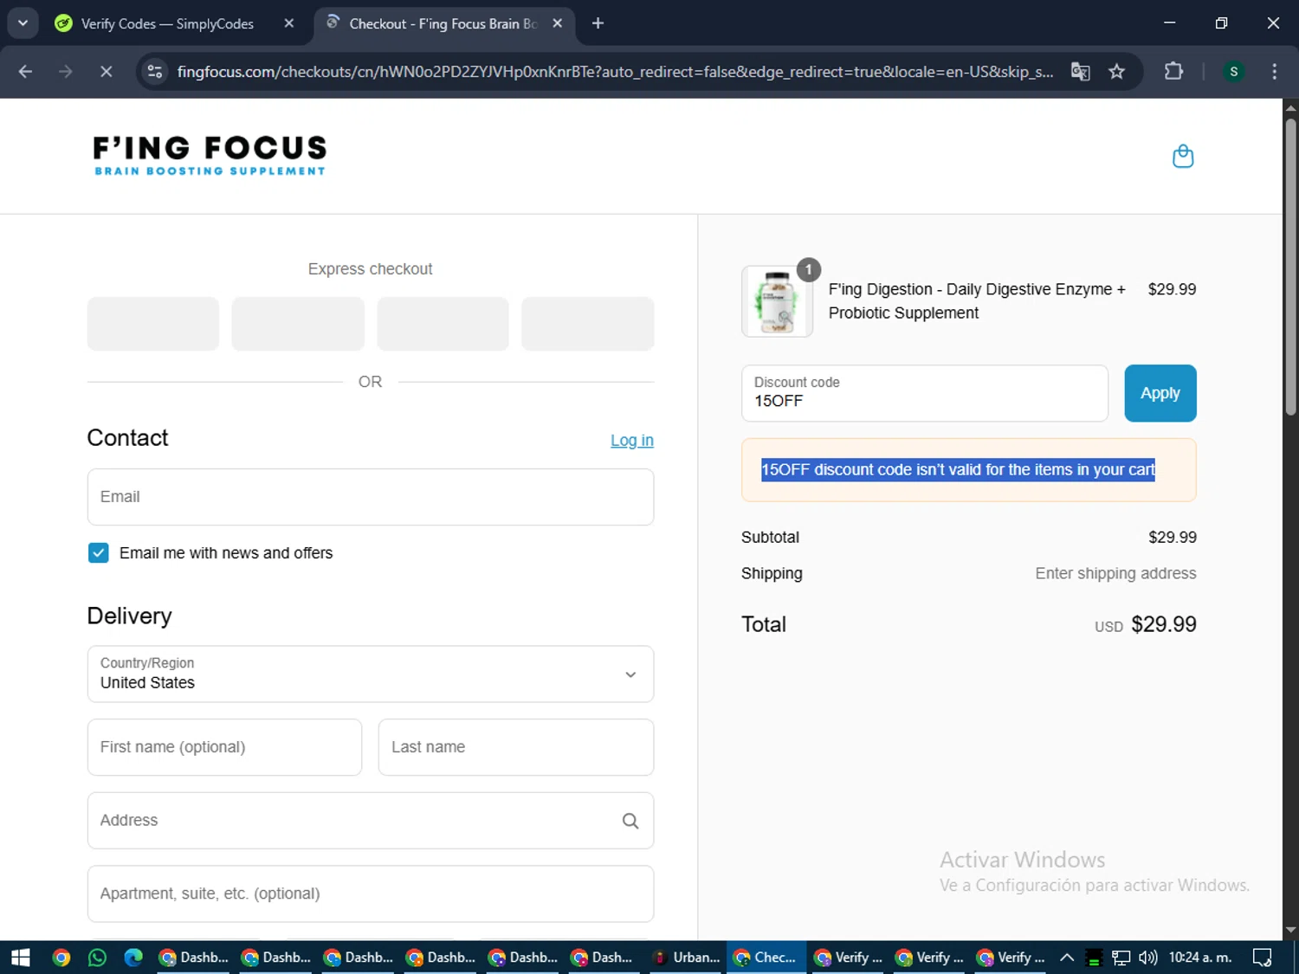Apply the discount code
The height and width of the screenshot is (974, 1299).
click(x=1160, y=393)
